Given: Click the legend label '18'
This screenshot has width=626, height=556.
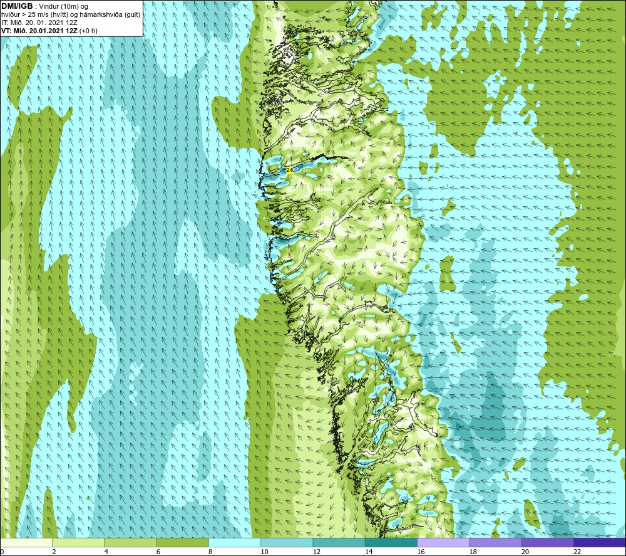Looking at the screenshot, I should coord(473,552).
